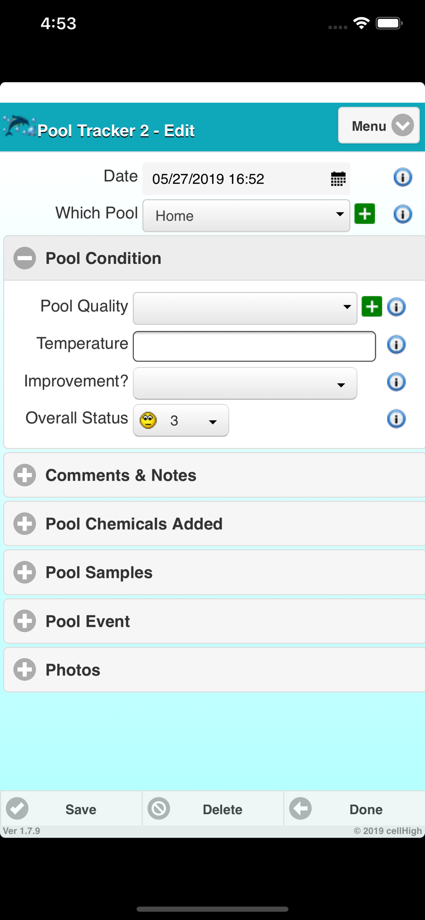This screenshot has height=920, width=425.
Task: Open the Which Pool dropdown showing Home
Action: tap(246, 216)
